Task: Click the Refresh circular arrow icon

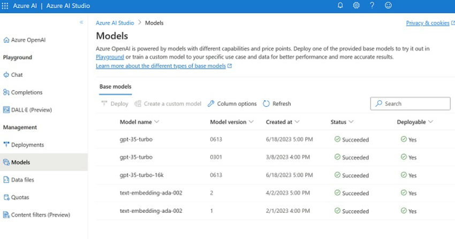Action: click(x=266, y=103)
